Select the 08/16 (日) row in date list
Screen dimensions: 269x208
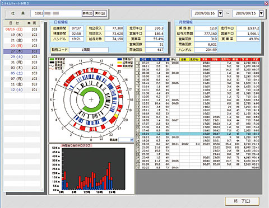point(22,29)
